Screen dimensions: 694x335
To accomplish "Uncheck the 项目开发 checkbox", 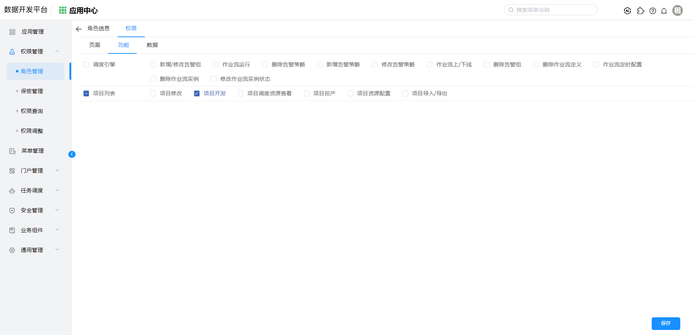I will click(197, 93).
